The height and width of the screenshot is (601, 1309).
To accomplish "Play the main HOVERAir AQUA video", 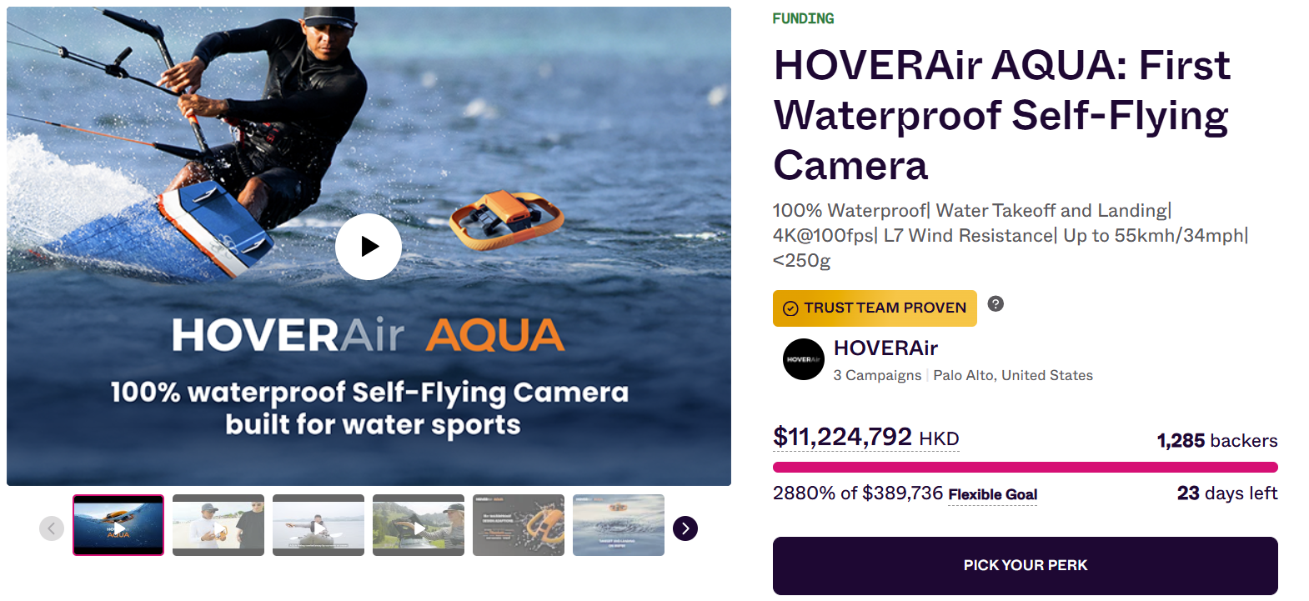I will [369, 247].
